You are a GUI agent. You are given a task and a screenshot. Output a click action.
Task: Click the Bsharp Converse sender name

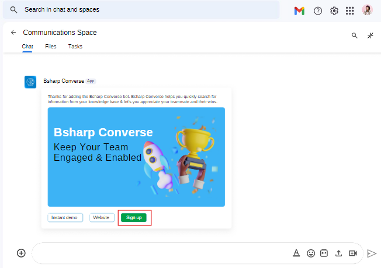click(64, 81)
